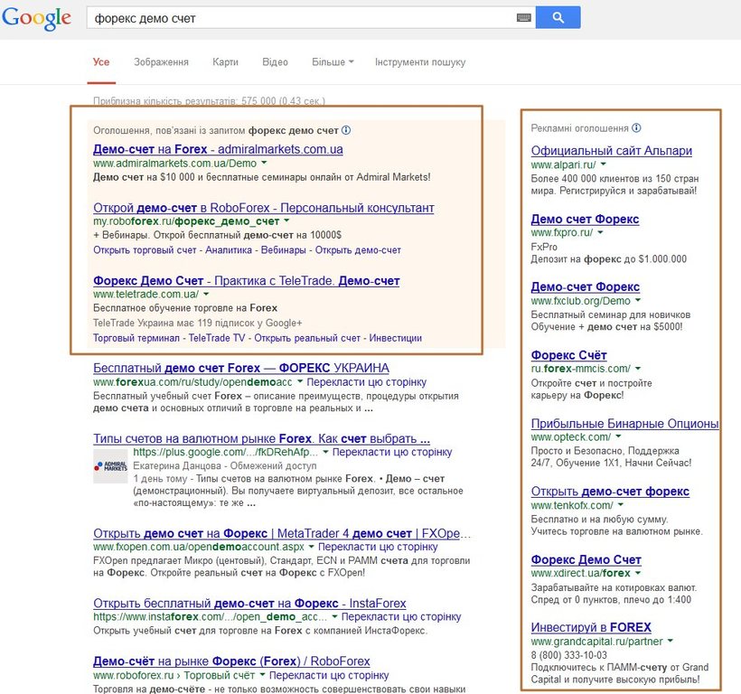Click the blue search magnifier button
The width and height of the screenshot is (741, 694).
[558, 17]
